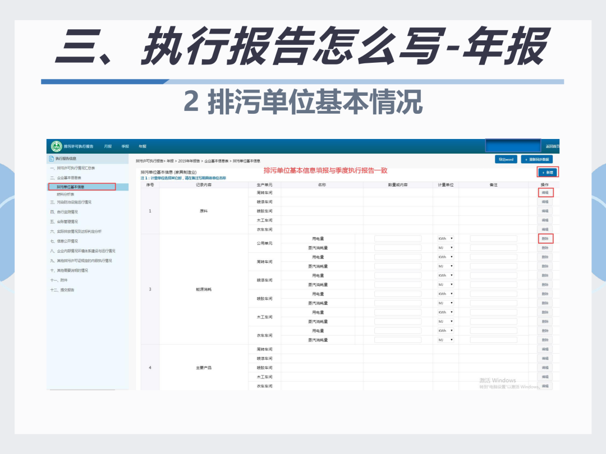Click the 主要产品 record content cell
Viewport: 606px width, 454px height.
(204, 368)
